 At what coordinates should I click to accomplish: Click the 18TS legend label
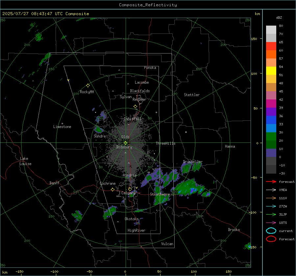[283, 223]
